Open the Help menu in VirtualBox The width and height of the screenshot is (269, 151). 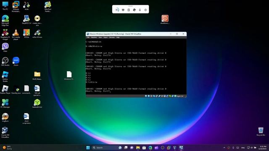[118, 37]
